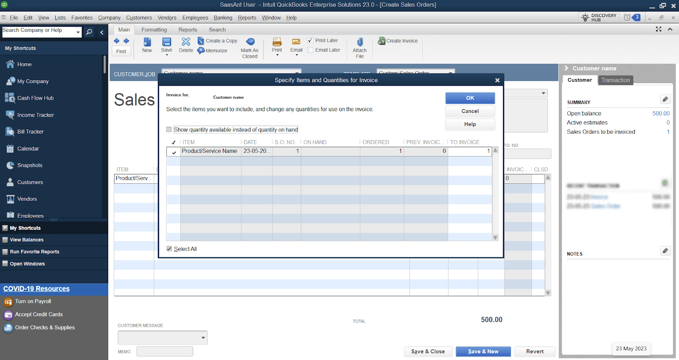Open Search Company or Help dropdown arrow
This screenshot has width=679, height=360.
pyautogui.click(x=78, y=32)
